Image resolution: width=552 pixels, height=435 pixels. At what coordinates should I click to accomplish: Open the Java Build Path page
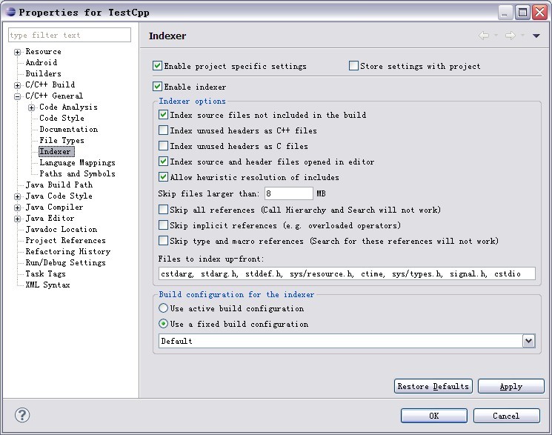(x=59, y=185)
